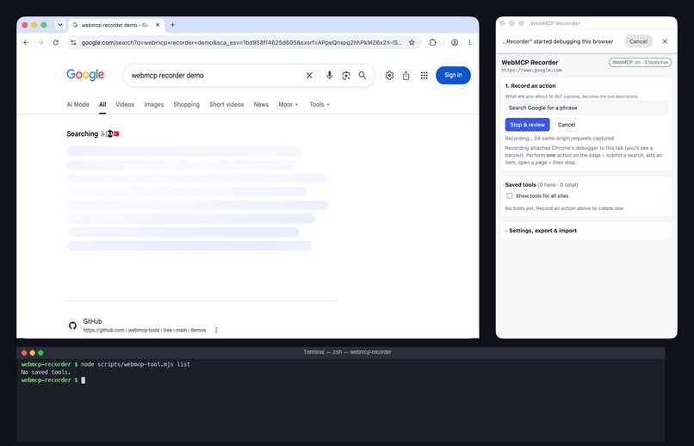The width and height of the screenshot is (694, 446).
Task: Click the Chrome address bar URL
Action: [x=242, y=42]
